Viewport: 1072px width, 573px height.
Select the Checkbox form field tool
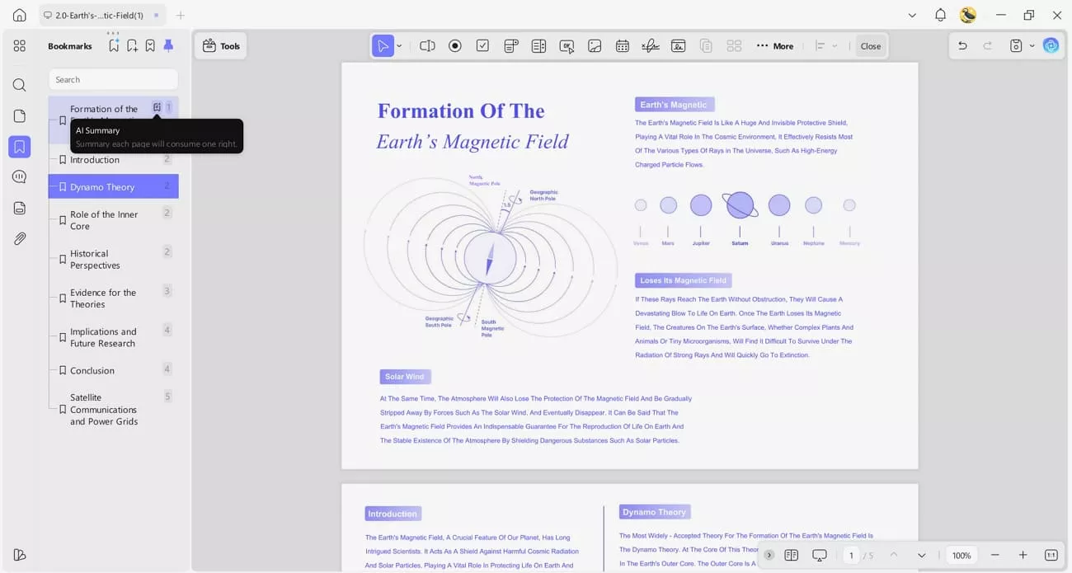point(482,45)
